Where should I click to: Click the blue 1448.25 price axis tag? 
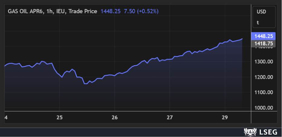pyautogui.click(x=263, y=36)
